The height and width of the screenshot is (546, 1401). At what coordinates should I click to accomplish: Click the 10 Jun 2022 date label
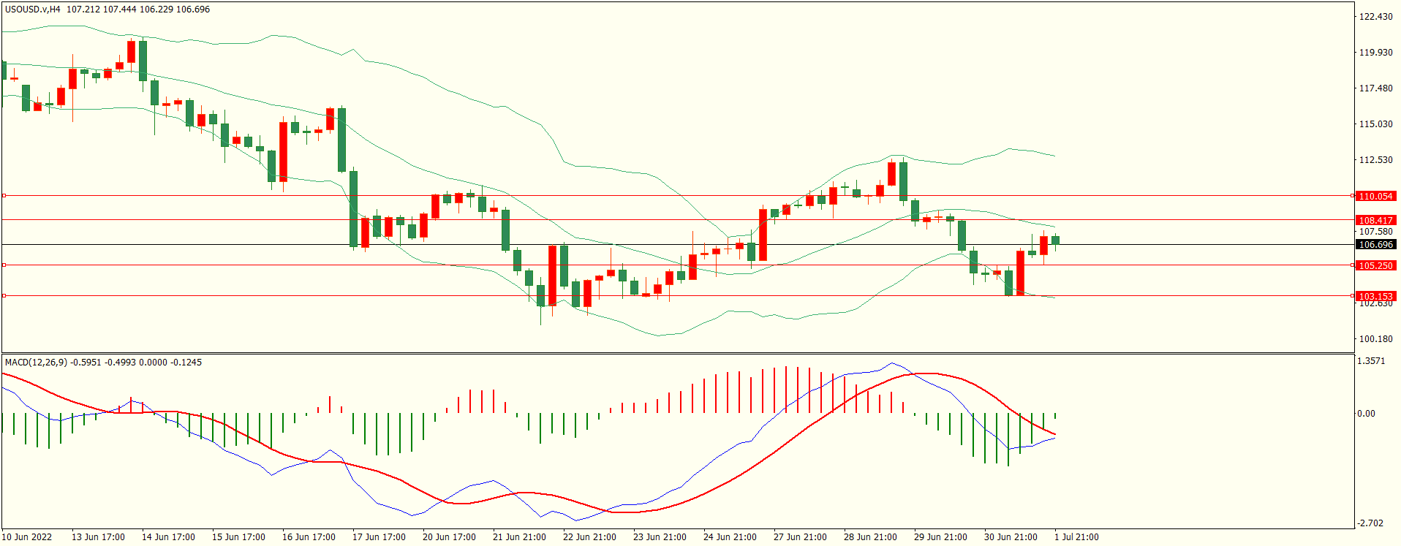[x=27, y=537]
